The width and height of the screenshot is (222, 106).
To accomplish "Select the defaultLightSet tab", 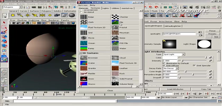I will [x=173, y=26].
